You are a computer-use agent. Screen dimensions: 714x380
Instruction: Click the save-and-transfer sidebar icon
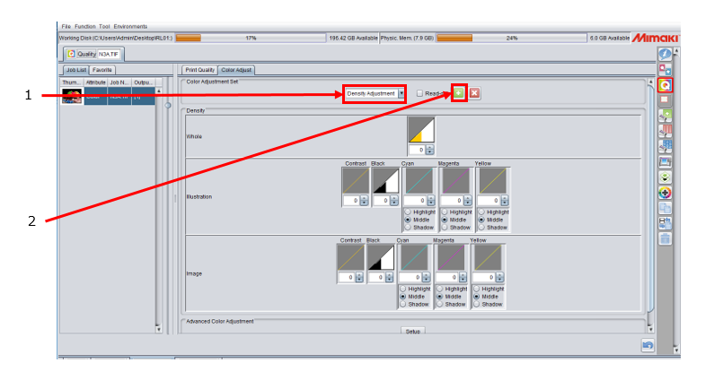665,223
